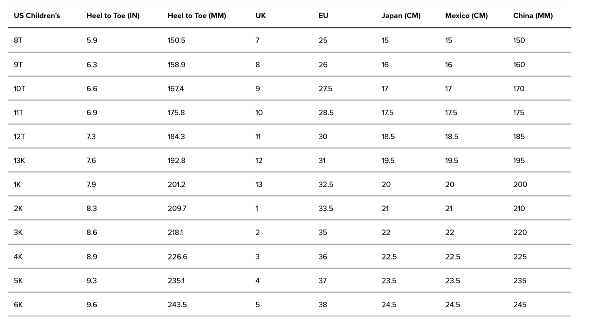
Task: Click the 201.2 millimeter value
Action: [176, 184]
